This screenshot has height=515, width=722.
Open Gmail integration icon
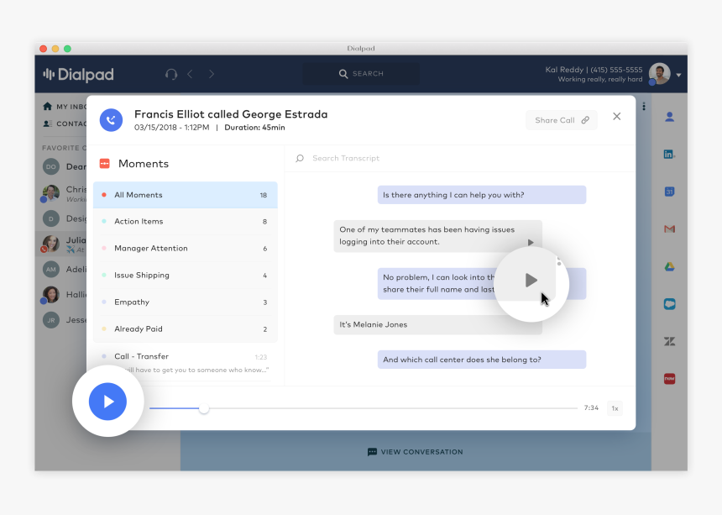[x=669, y=229]
